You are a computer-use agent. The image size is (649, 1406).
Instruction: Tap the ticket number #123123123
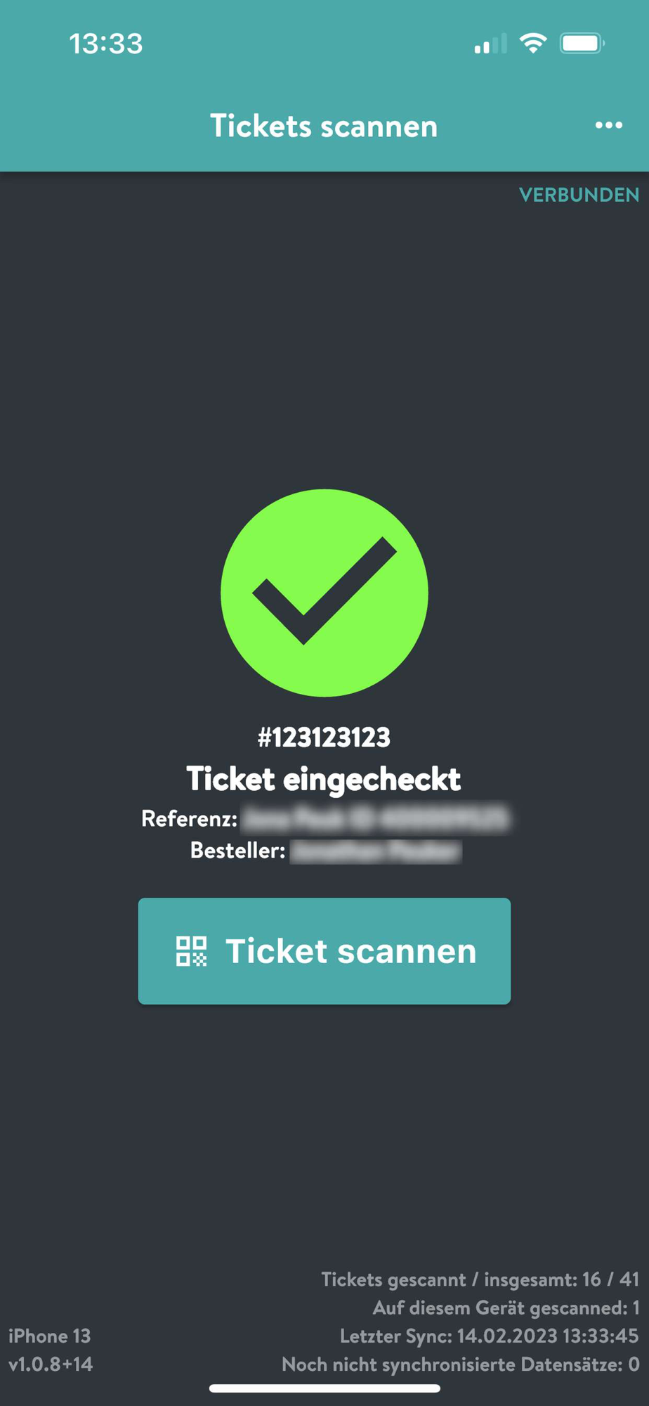coord(324,737)
